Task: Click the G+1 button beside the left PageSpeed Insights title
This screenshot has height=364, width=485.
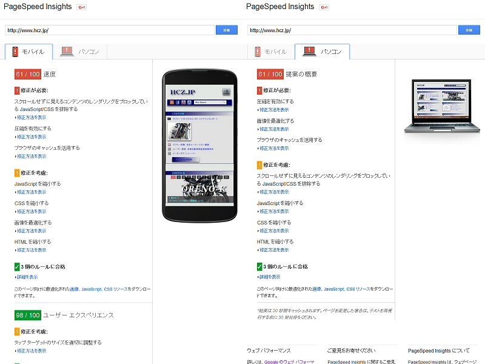Action: click(x=82, y=7)
